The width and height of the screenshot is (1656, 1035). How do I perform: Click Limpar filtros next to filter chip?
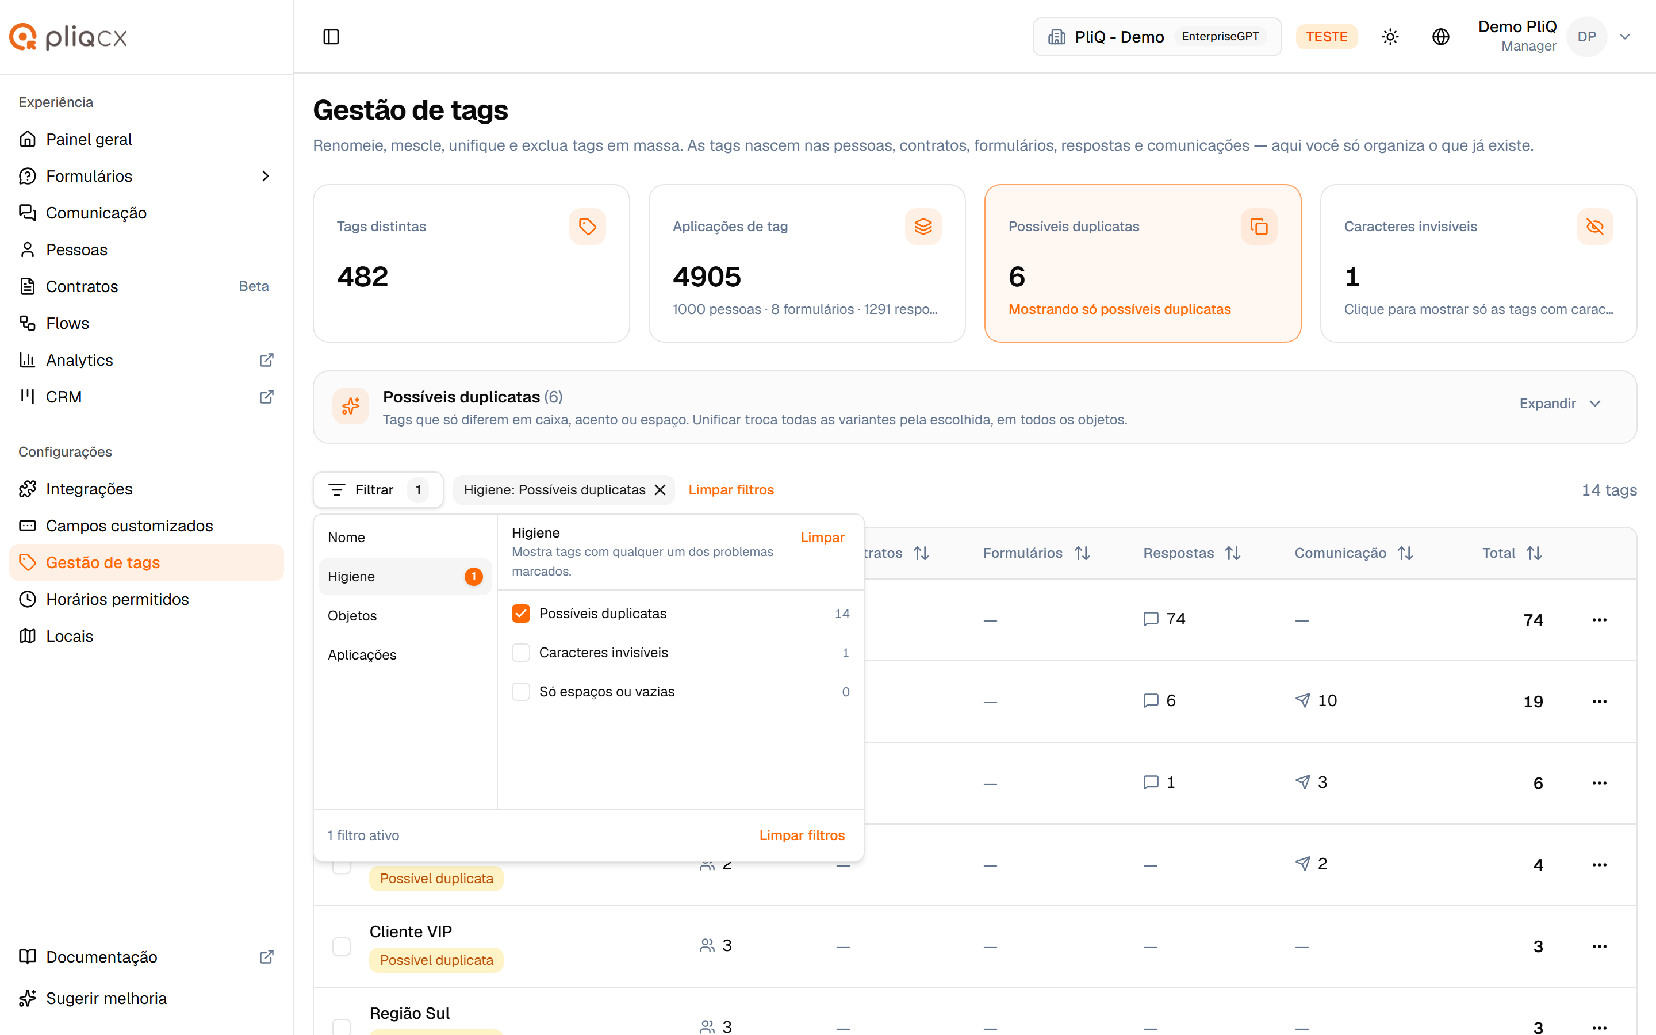(731, 490)
